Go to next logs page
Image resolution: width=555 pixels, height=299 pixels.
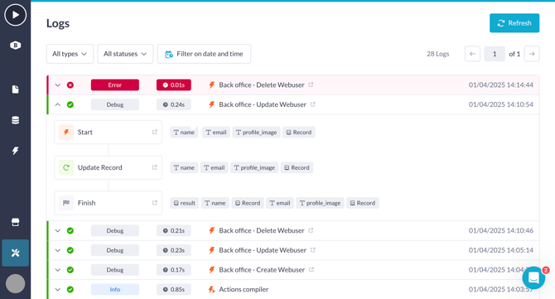(x=532, y=54)
